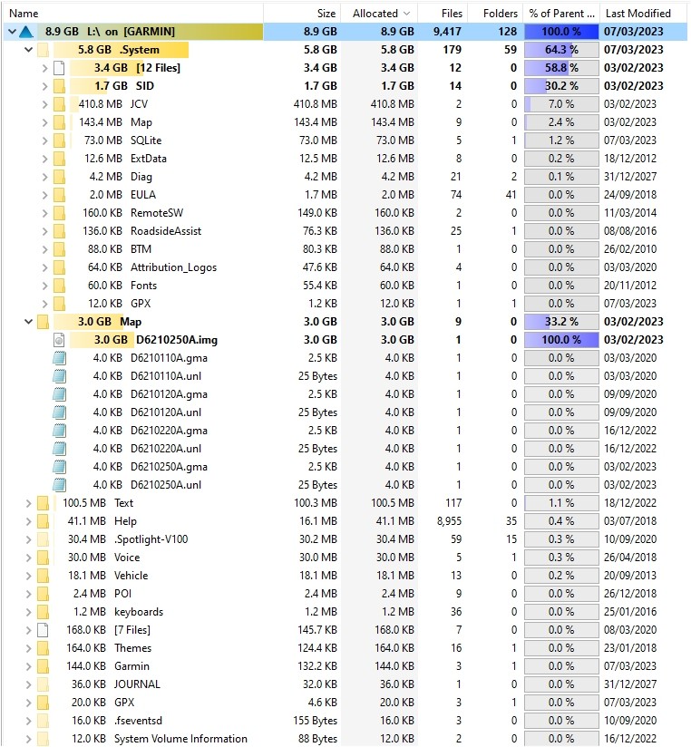Viewport: 691px width, 747px height.
Task: Click the Text folder icon
Action: click(43, 503)
